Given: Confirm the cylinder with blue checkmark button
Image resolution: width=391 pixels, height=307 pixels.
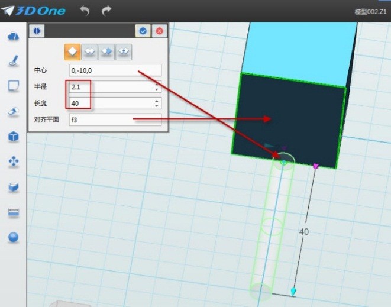Looking at the screenshot, I should [143, 31].
